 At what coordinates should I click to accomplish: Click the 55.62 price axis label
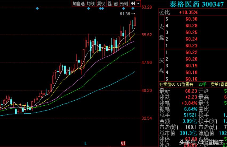pos(147,35)
